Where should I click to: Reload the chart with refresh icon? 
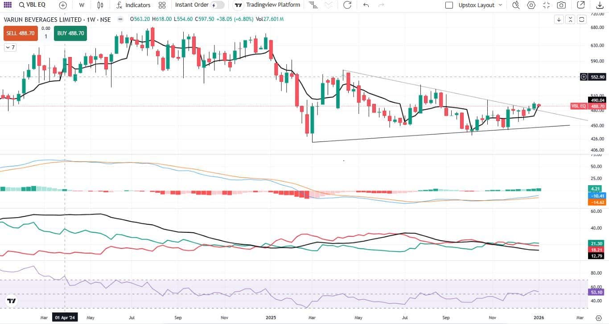pos(347,5)
